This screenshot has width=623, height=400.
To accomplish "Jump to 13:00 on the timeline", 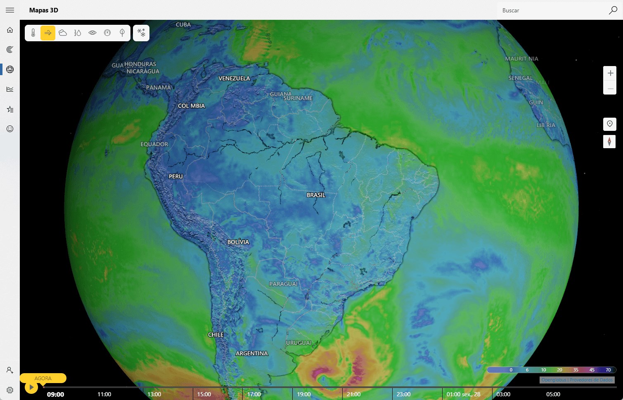I will pyautogui.click(x=154, y=394).
